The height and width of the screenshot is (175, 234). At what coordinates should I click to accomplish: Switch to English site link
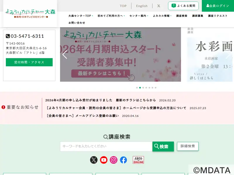click(142, 6)
